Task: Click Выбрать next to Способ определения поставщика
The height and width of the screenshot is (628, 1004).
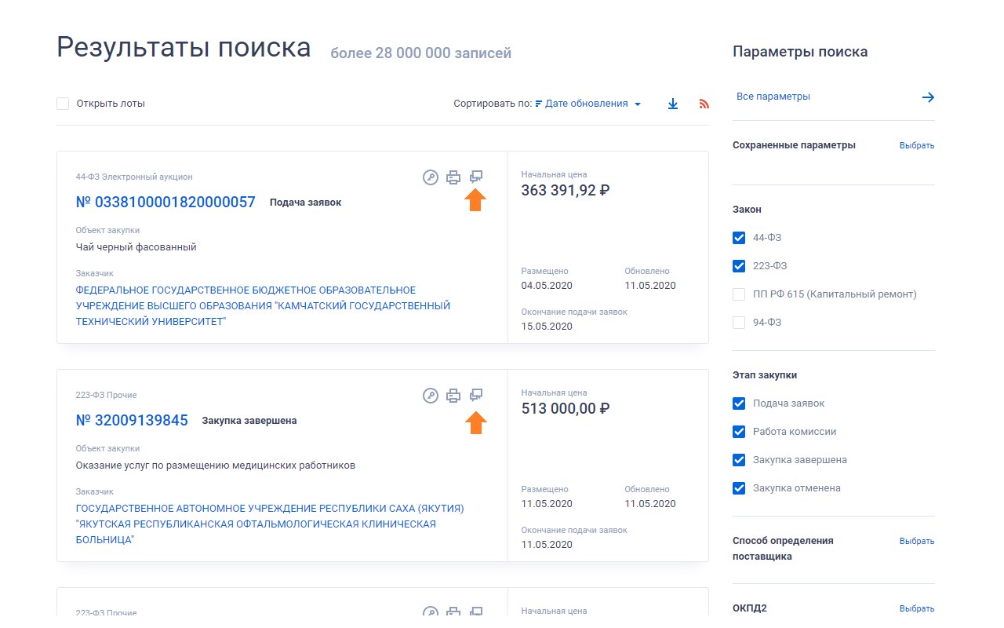Action: tap(917, 542)
